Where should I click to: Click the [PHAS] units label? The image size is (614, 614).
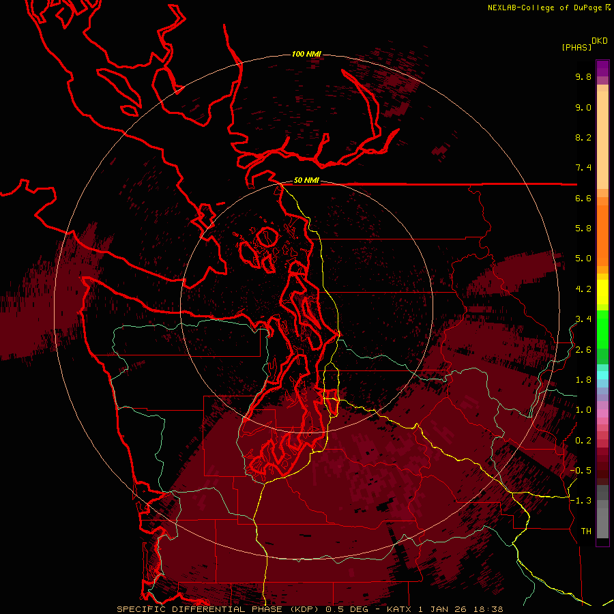point(576,47)
